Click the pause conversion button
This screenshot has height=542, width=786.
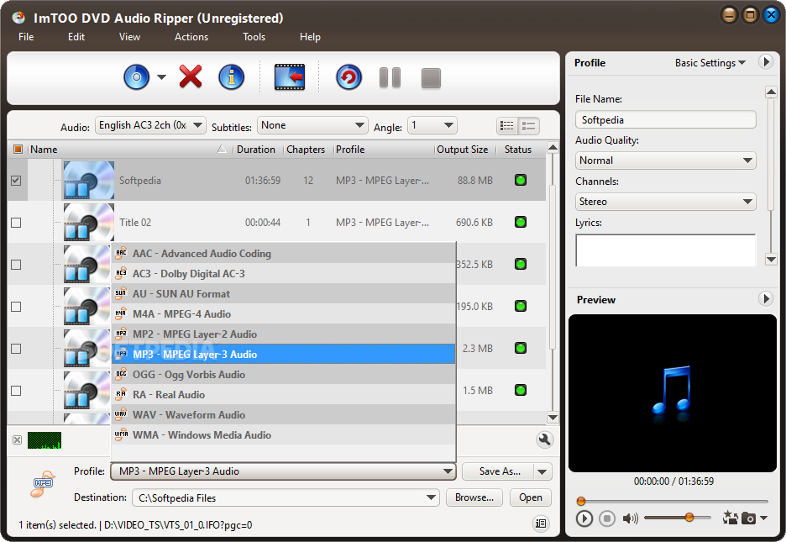point(390,77)
